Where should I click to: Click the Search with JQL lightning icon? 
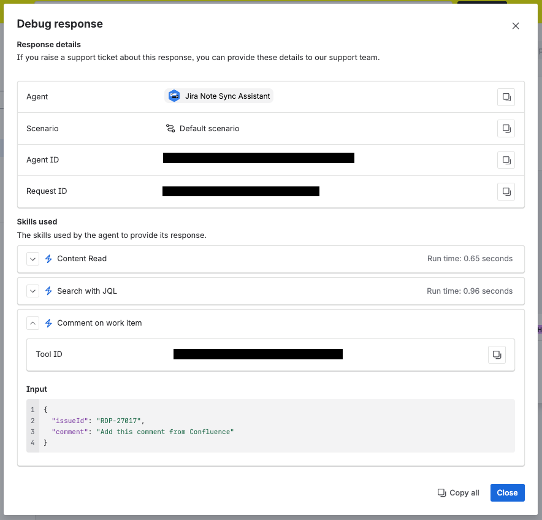click(48, 291)
